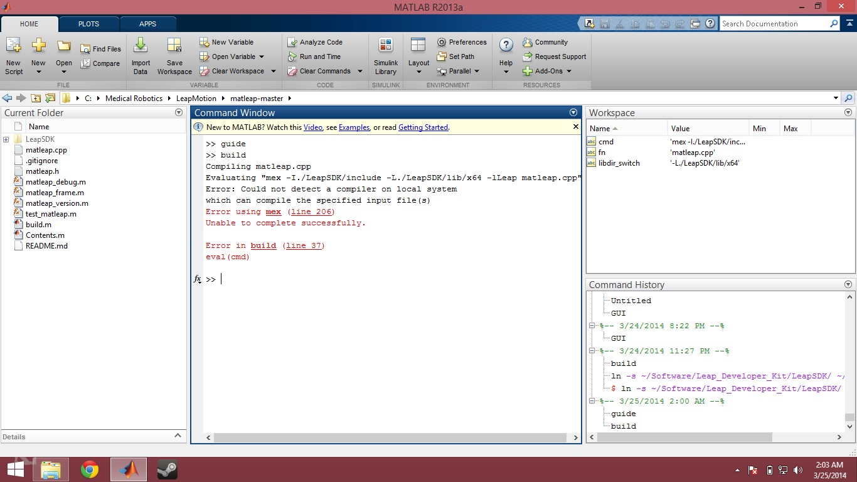Save Workspace from the Variable section

[x=174, y=55]
